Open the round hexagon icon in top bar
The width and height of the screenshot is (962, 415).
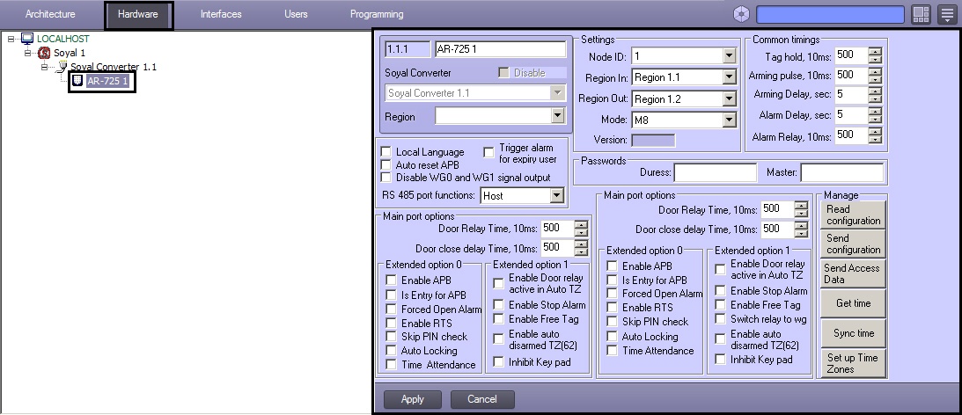click(741, 14)
